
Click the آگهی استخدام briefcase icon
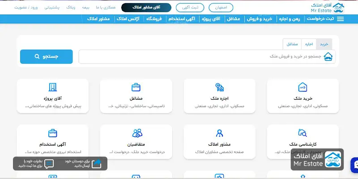click(x=53, y=133)
